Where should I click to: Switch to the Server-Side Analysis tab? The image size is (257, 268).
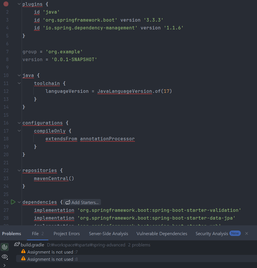[109, 234]
